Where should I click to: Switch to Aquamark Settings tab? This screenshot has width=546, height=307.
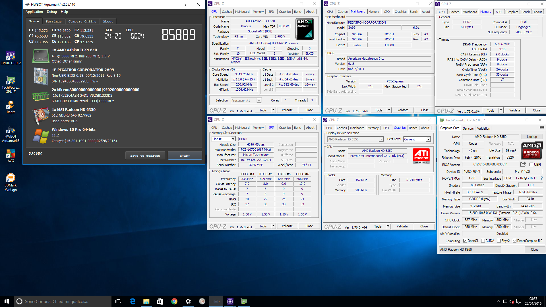[x=54, y=21]
